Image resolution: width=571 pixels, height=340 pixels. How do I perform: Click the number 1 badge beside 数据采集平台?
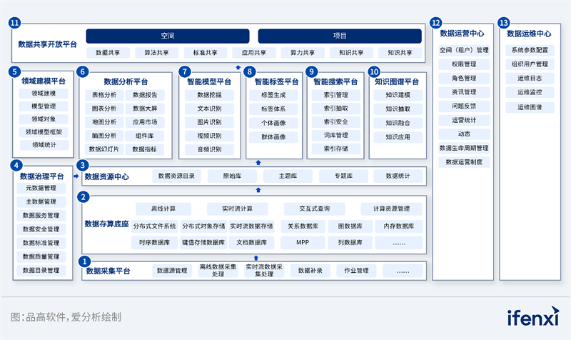point(86,261)
